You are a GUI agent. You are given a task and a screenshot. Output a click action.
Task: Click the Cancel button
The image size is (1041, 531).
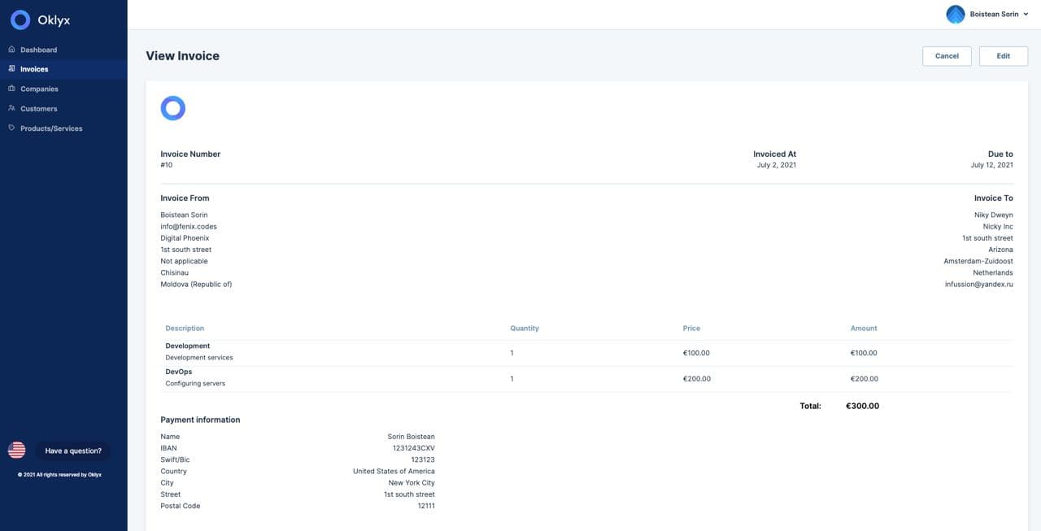[947, 56]
